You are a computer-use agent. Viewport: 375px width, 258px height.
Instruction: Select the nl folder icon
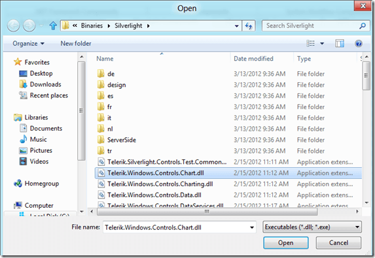pyautogui.click(x=101, y=129)
